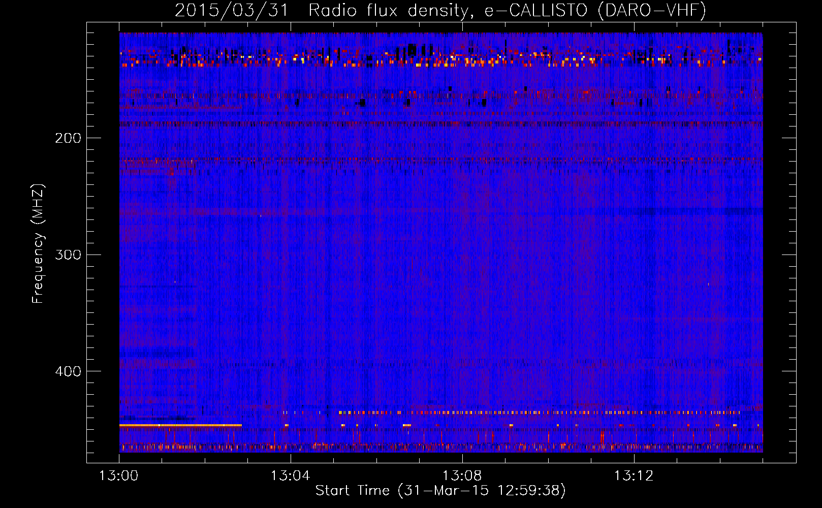
Task: Click the '13:00' time tick label
Action: coord(118,476)
